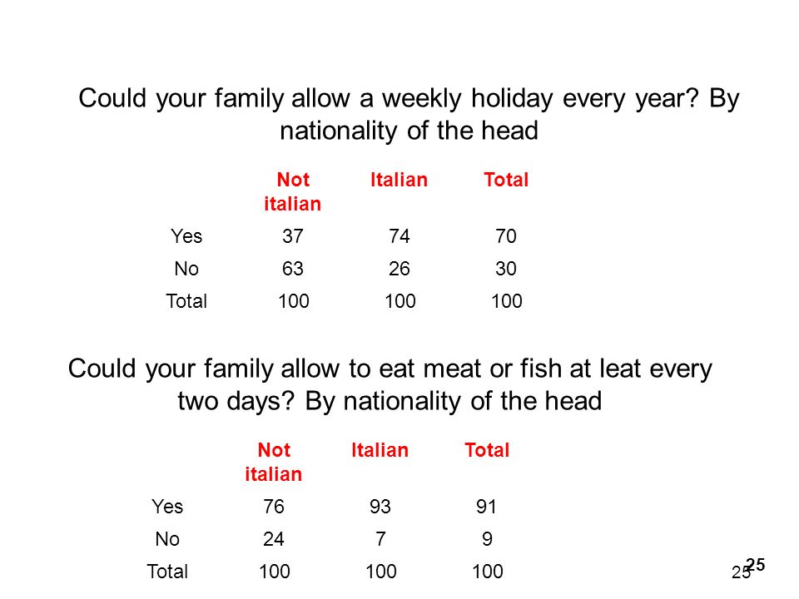The width and height of the screenshot is (799, 599).
Task: Select 'Not italian' header in second table
Action: 274,463
